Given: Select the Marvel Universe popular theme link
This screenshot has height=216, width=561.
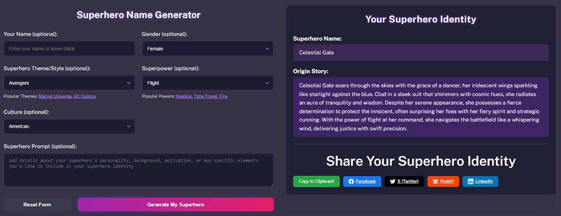Looking at the screenshot, I should (x=55, y=96).
